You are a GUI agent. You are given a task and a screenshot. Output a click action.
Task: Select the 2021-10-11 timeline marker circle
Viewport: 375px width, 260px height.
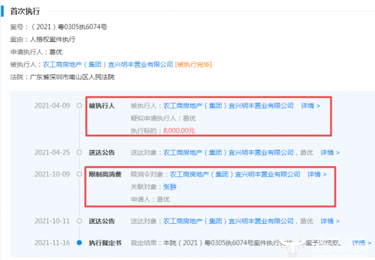(79, 221)
